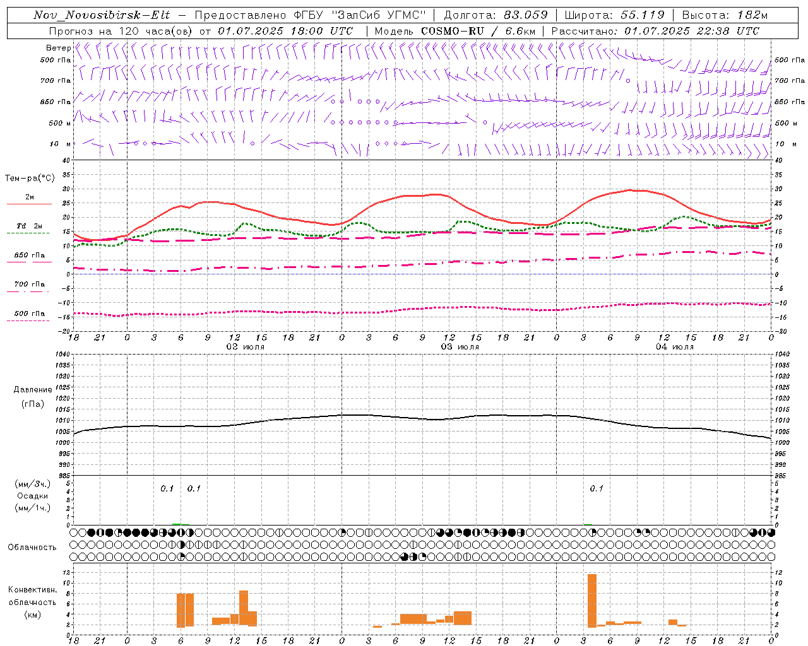Click the 2м temperature legend entry

(x=30, y=197)
